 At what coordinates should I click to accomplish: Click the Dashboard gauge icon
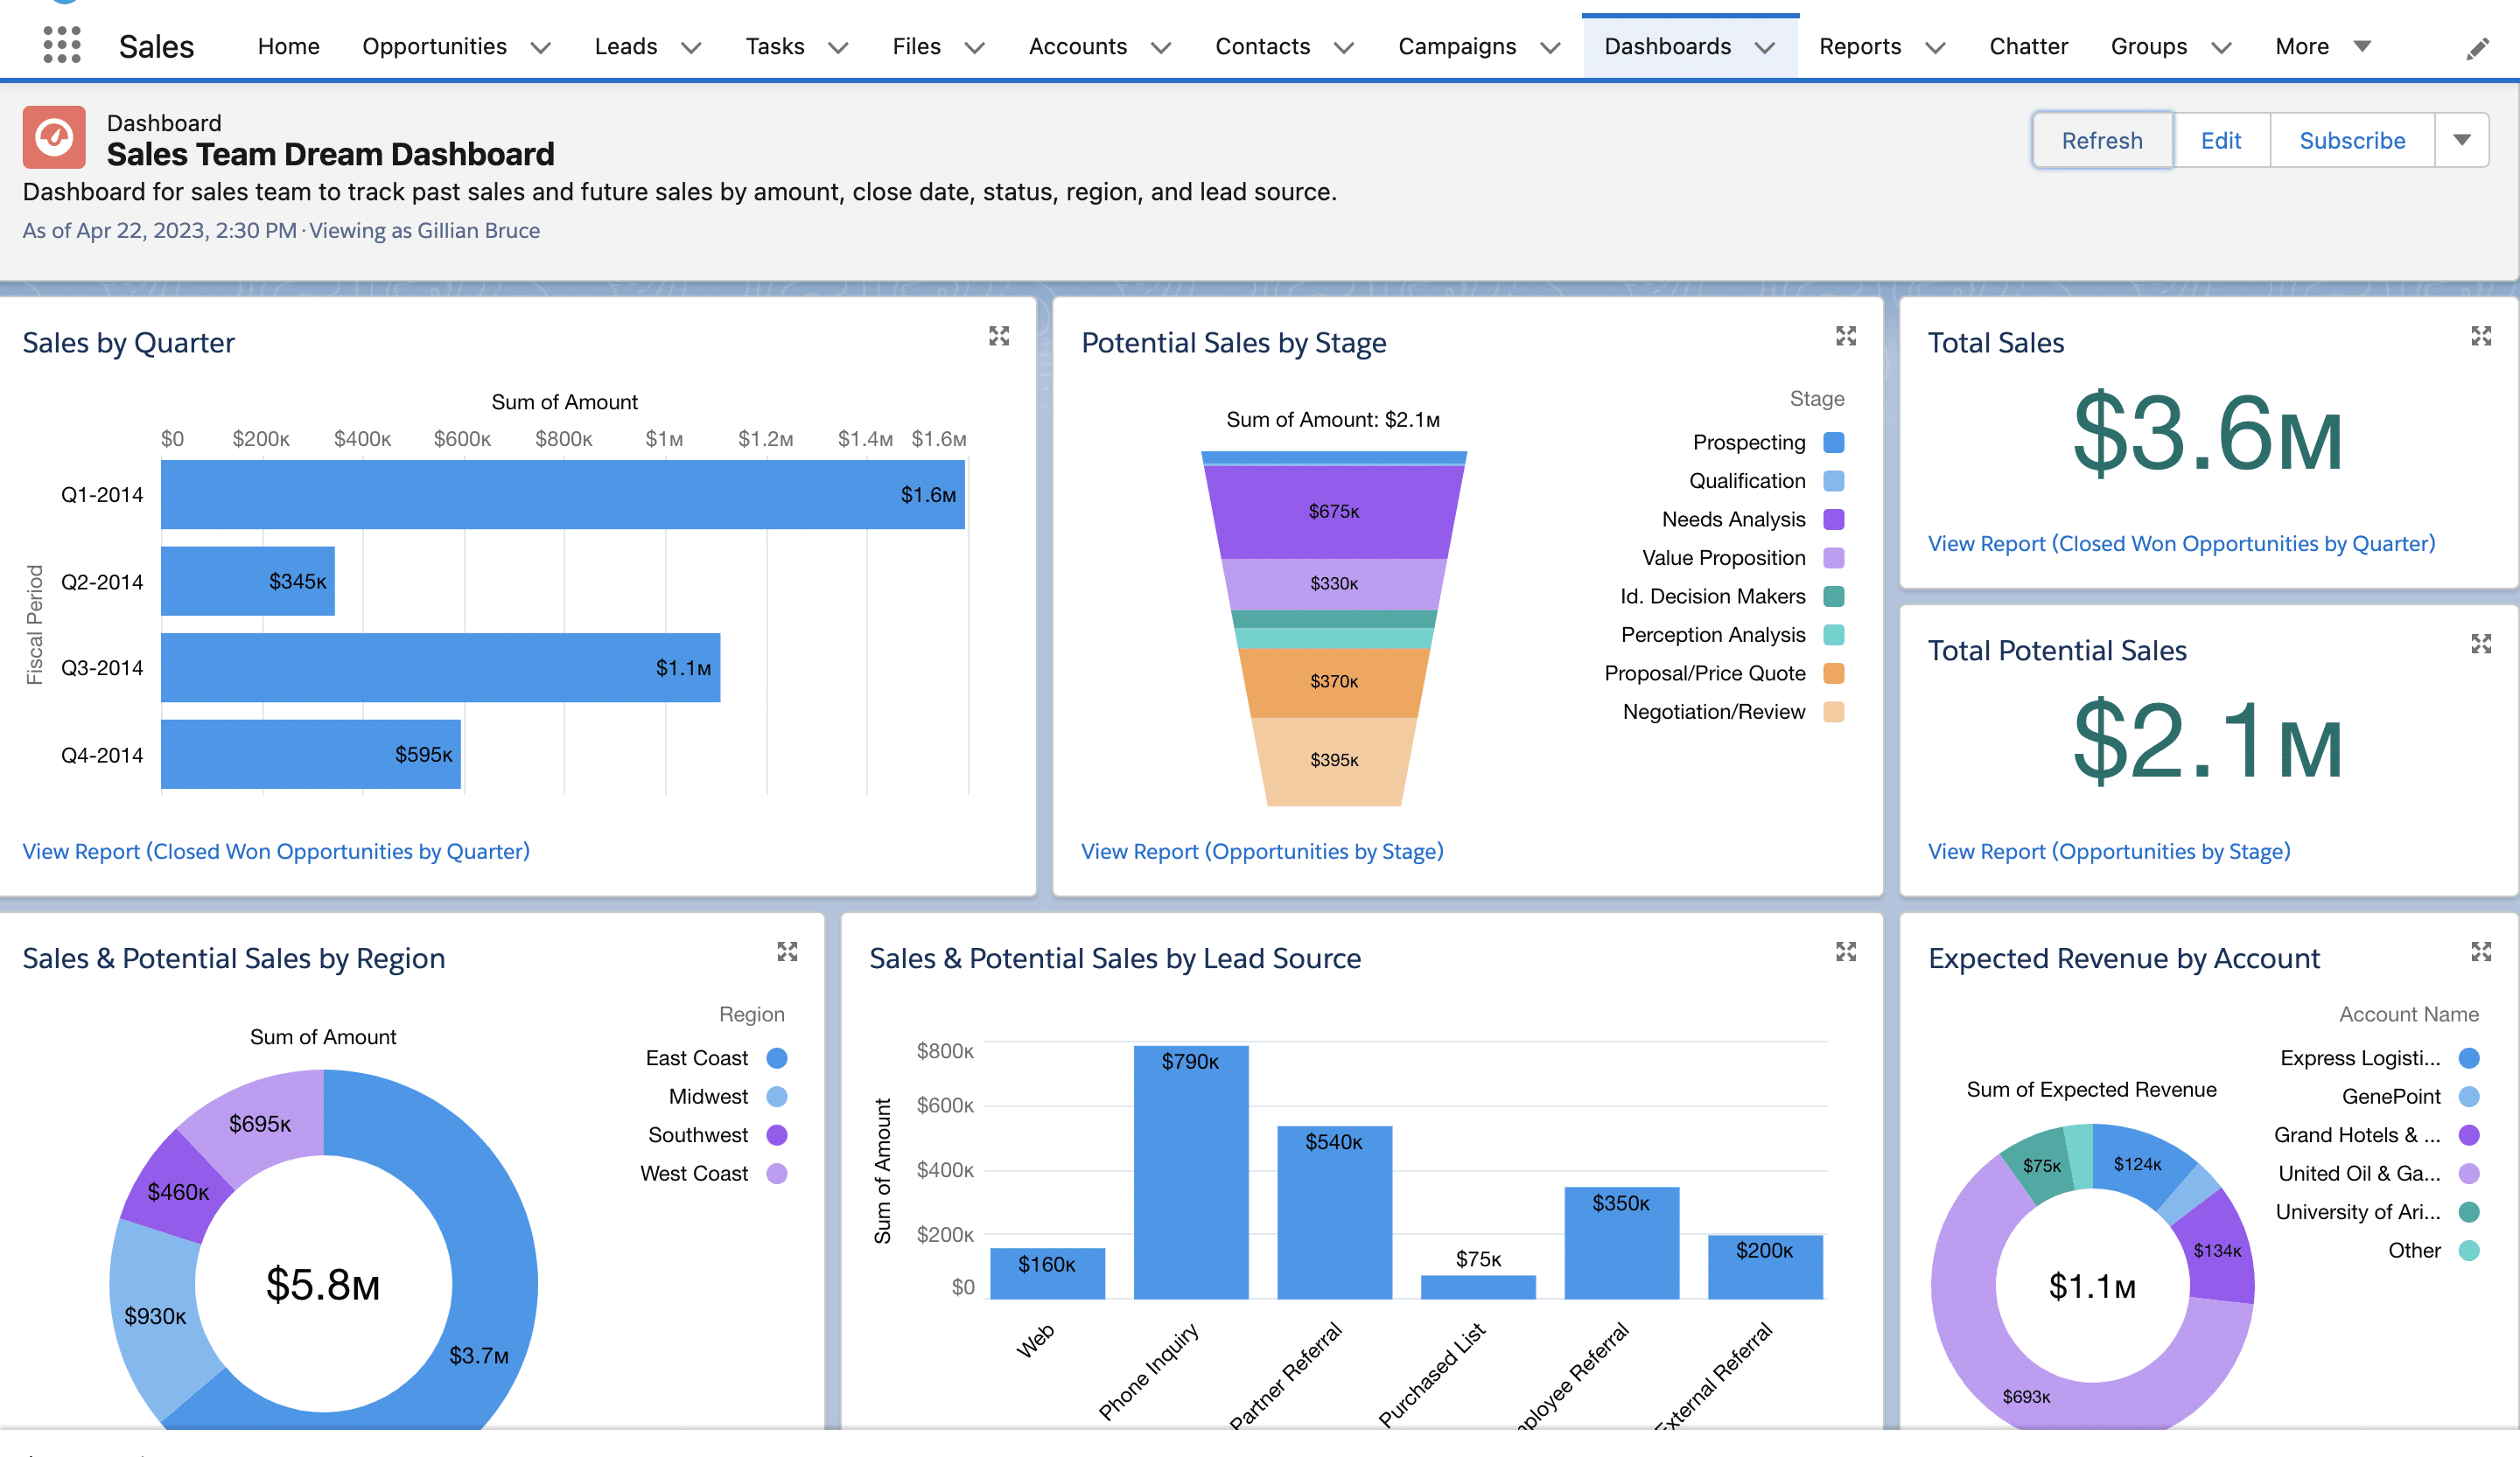[x=54, y=137]
